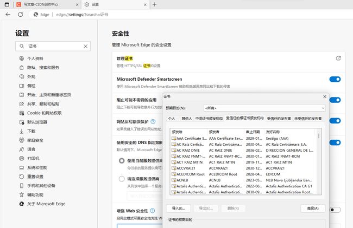Select ACNLB certificate row
Image resolution: width=353 pixels, height=228 pixels.
[x=243, y=180]
